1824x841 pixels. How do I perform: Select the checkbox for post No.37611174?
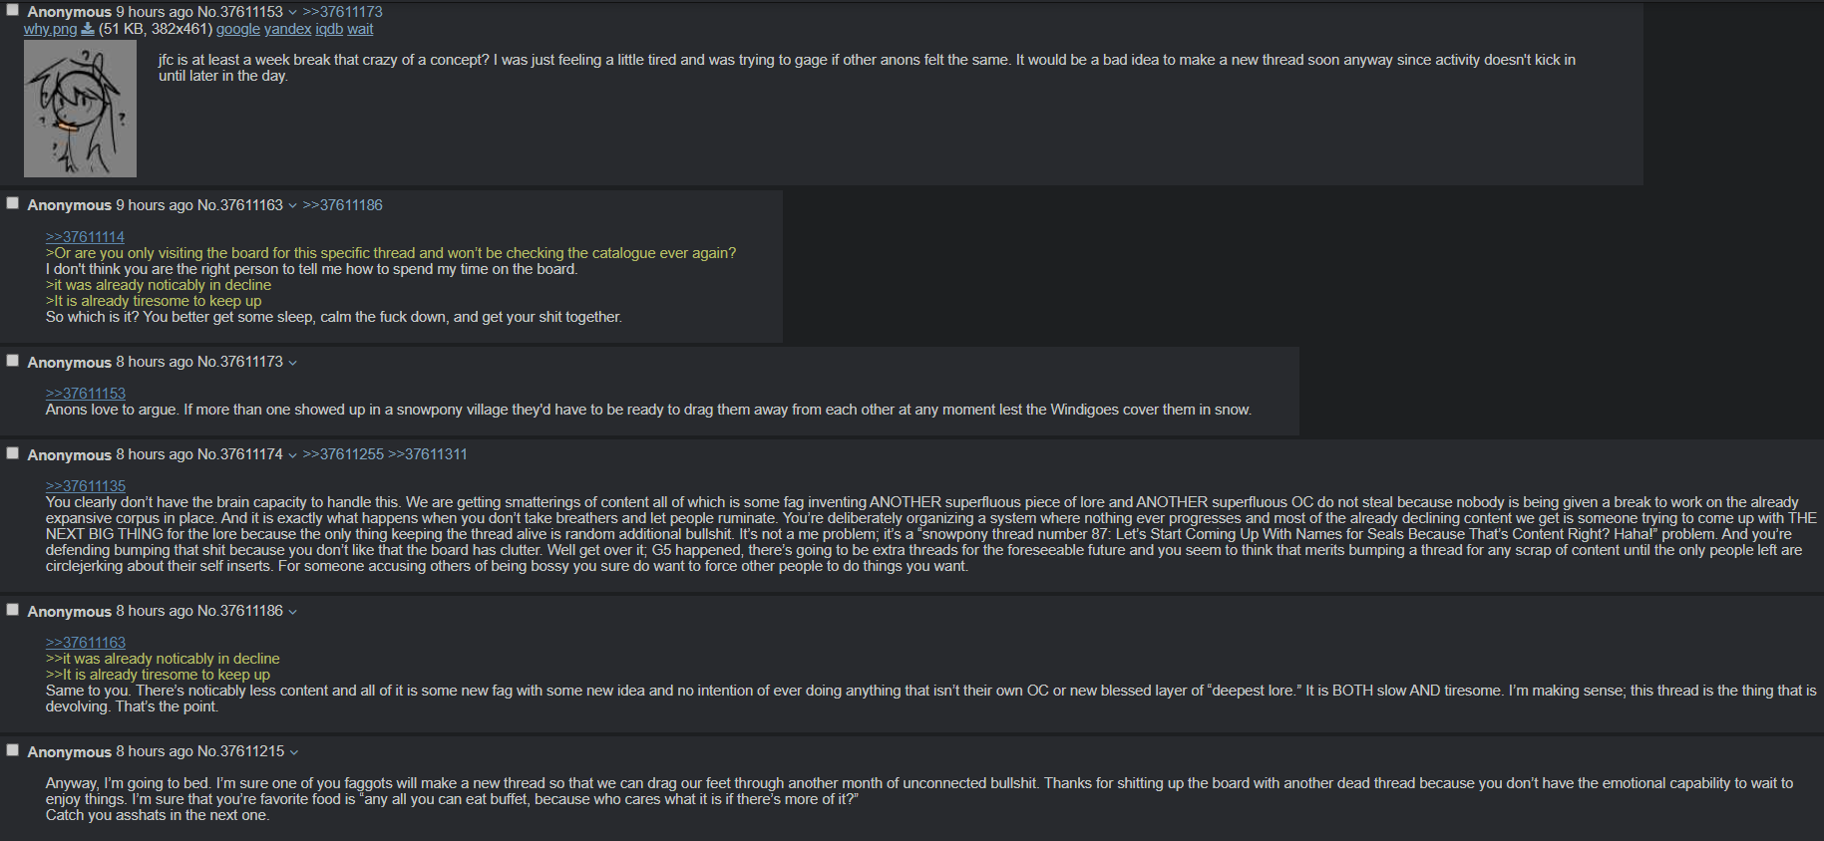(13, 453)
